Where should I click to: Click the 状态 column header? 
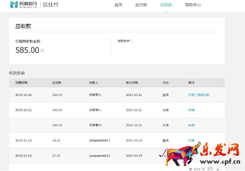tap(165, 83)
